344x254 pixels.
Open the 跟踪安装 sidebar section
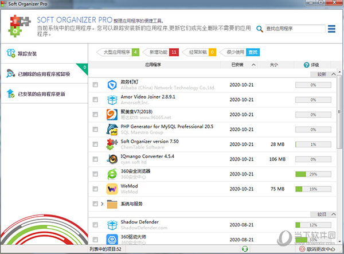pos(44,53)
